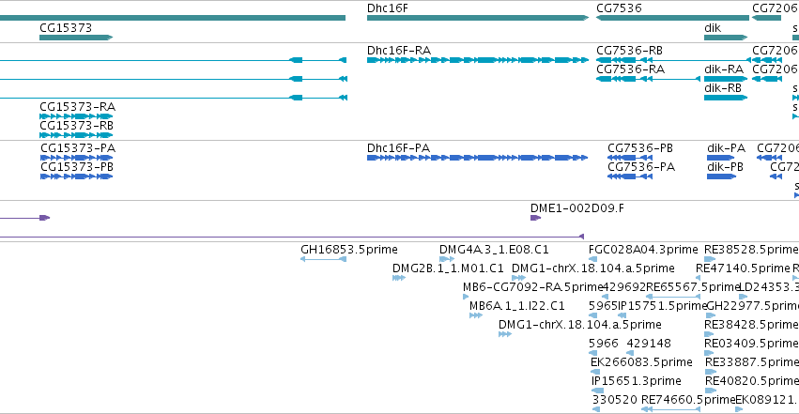
Task: Select the GH16853.5prime EST
Action: tap(324, 259)
